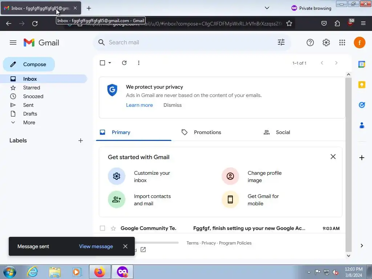Open browser extensions puzzle icon
The width and height of the screenshot is (372, 279).
point(337,24)
